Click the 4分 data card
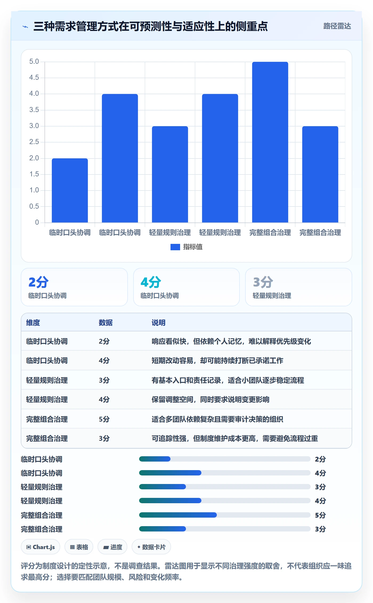 click(x=186, y=287)
